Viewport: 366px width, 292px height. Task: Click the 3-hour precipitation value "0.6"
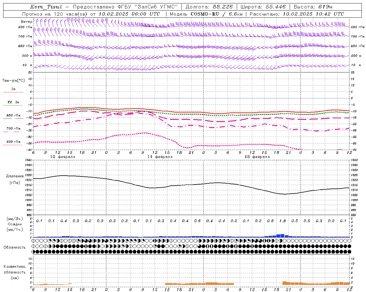(197, 221)
